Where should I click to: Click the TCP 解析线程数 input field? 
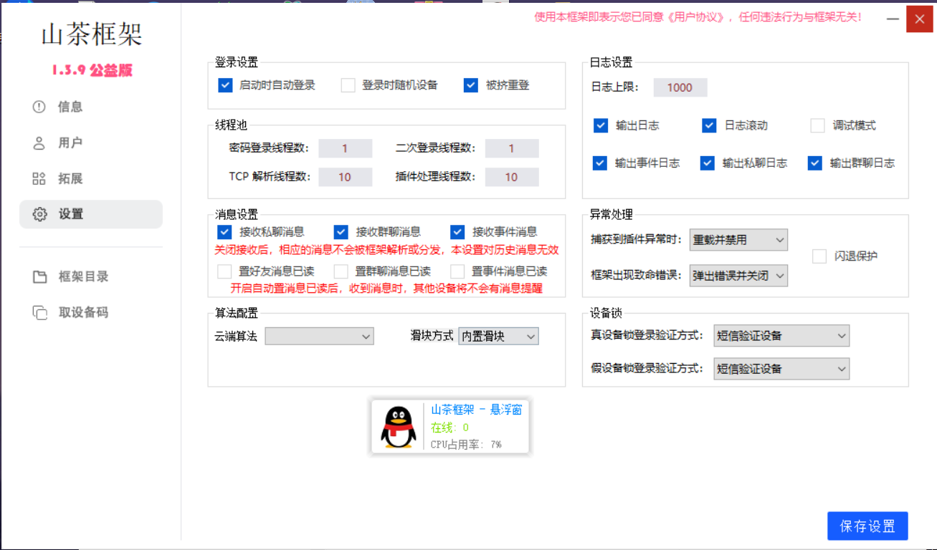coord(345,177)
